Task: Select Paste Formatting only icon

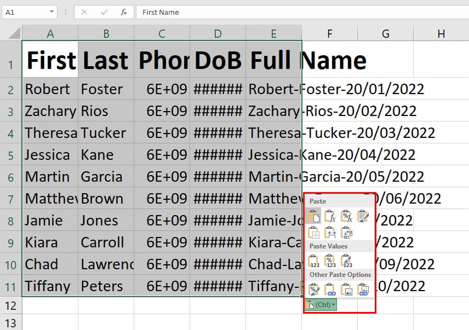Action: tap(313, 289)
